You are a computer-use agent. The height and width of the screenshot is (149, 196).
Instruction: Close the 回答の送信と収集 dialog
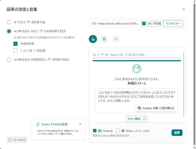183,9
